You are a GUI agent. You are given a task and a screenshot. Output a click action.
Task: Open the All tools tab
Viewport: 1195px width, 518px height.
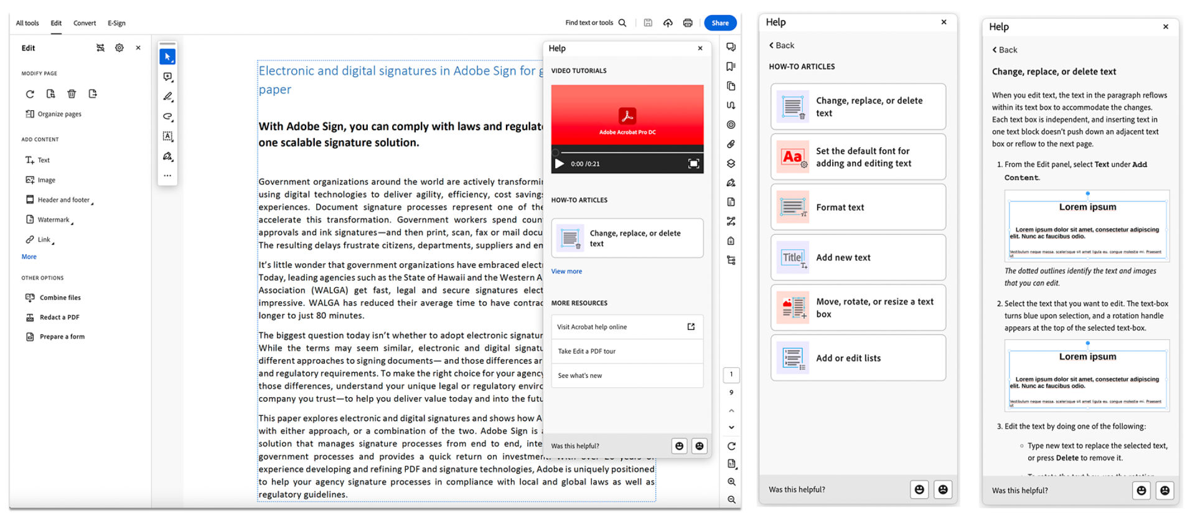click(27, 23)
